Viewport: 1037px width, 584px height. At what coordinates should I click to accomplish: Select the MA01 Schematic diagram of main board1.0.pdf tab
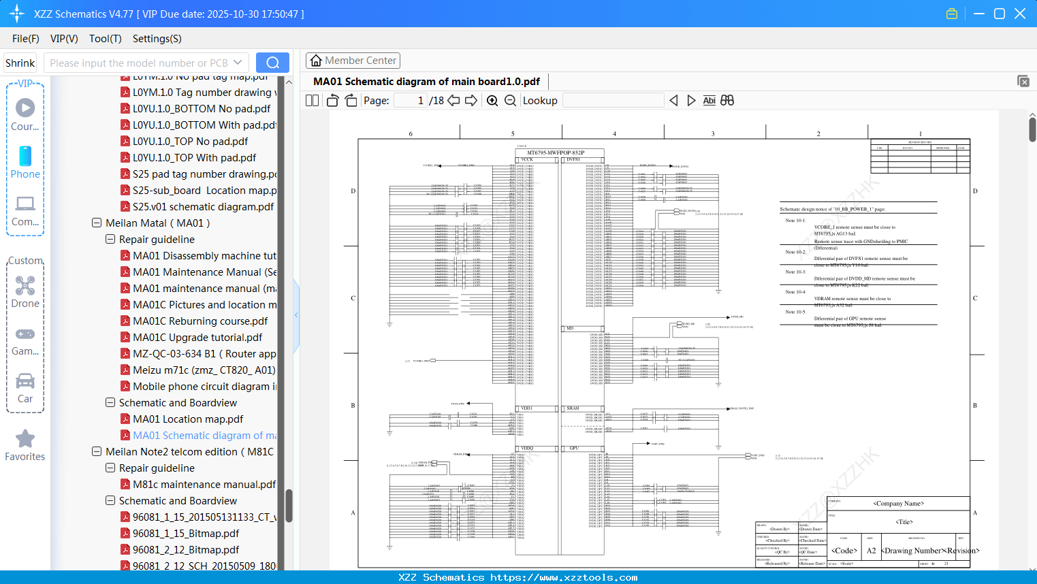(x=426, y=82)
